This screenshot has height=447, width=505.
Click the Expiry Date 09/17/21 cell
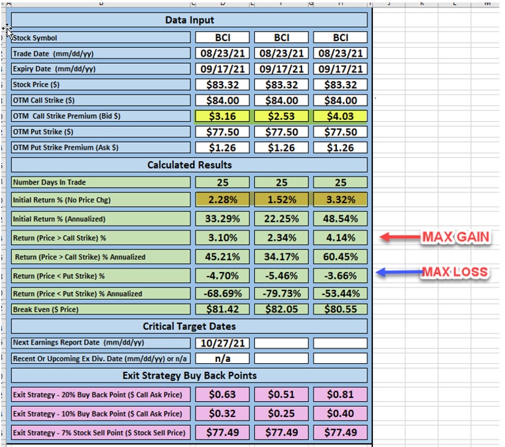(221, 68)
